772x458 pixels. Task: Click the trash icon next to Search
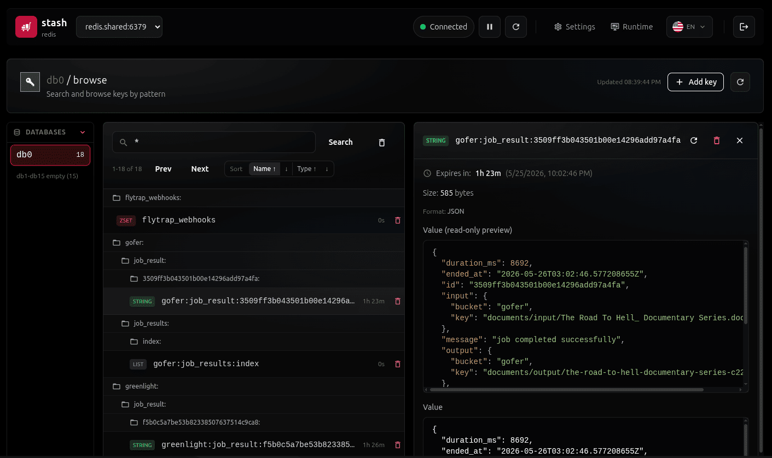382,142
